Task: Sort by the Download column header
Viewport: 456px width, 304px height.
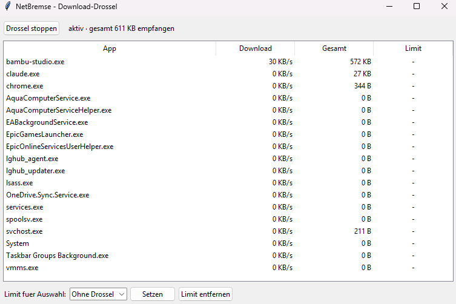Action: pos(256,48)
